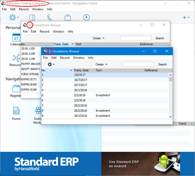Click Search button in Transactions window
The width and height of the screenshot is (195, 176).
[160, 38]
